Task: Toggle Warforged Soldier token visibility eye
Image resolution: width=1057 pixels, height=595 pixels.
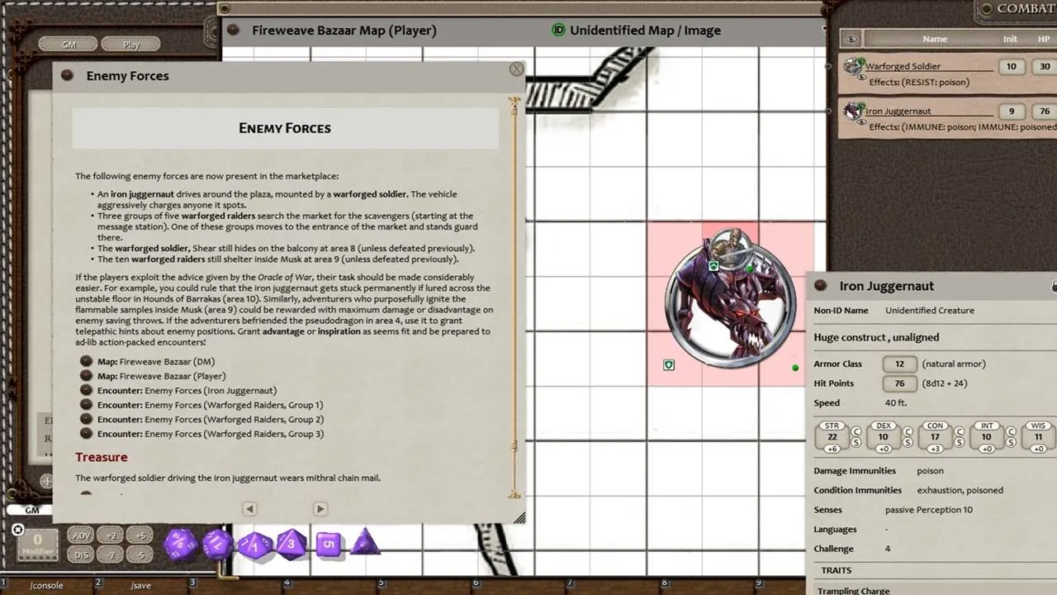Action: coord(861,78)
